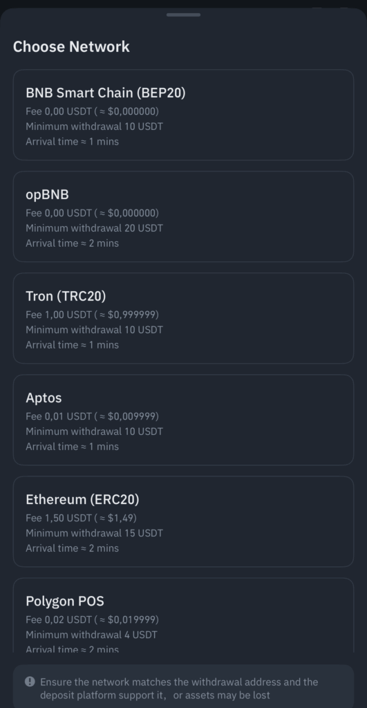Click Aptos fee 0,01 USDT line
The height and width of the screenshot is (708, 367).
(x=92, y=416)
